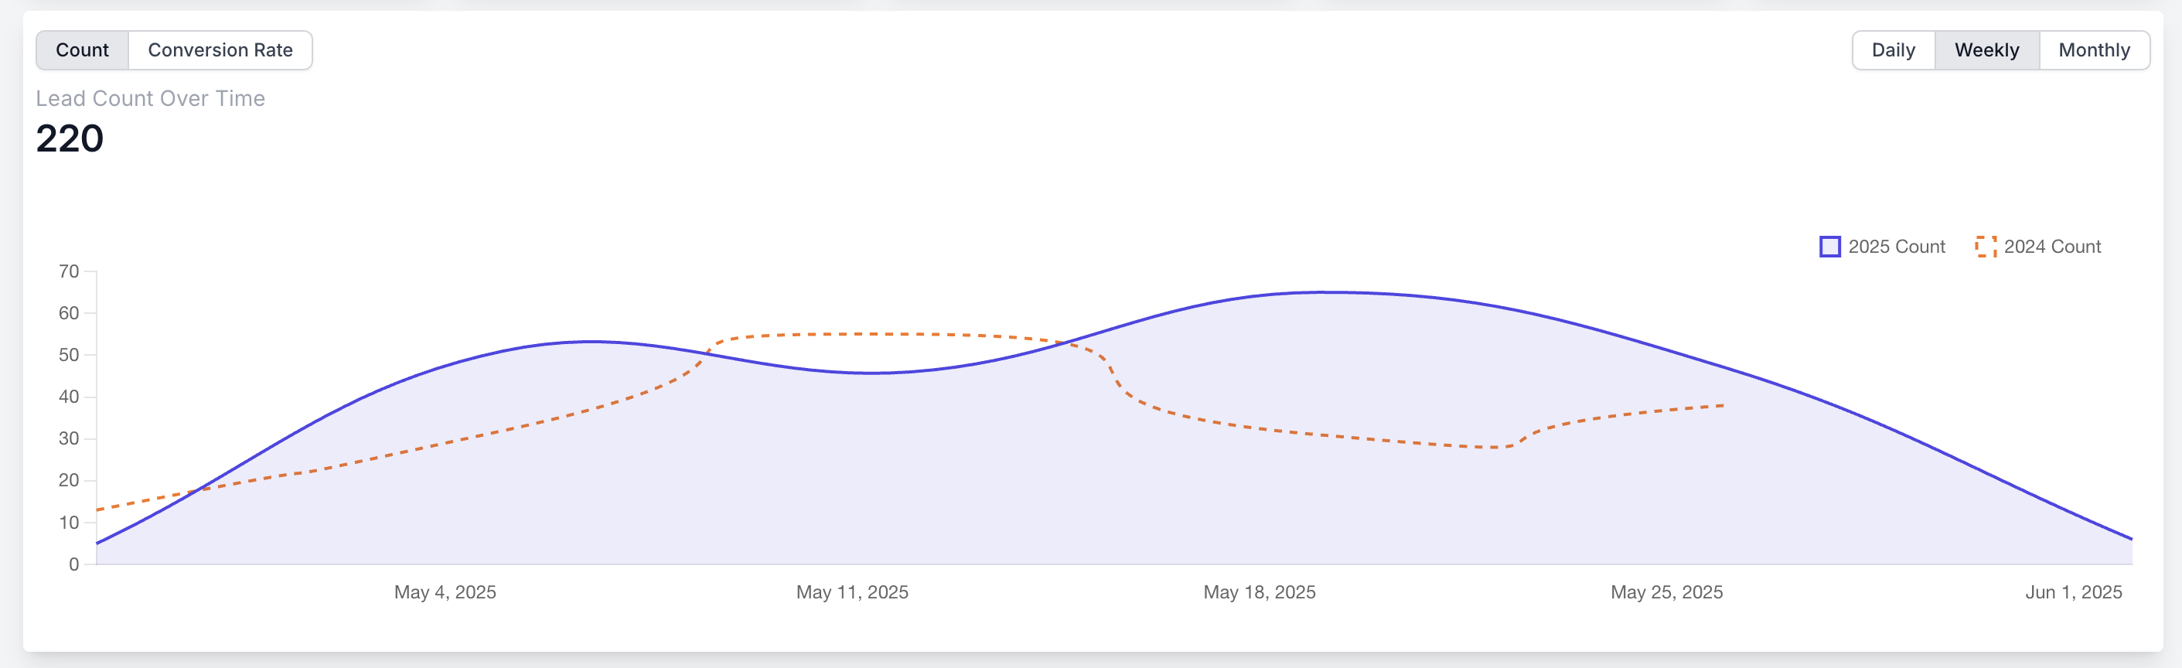
Task: Click the May 4, 2025 axis label
Action: pos(445,591)
